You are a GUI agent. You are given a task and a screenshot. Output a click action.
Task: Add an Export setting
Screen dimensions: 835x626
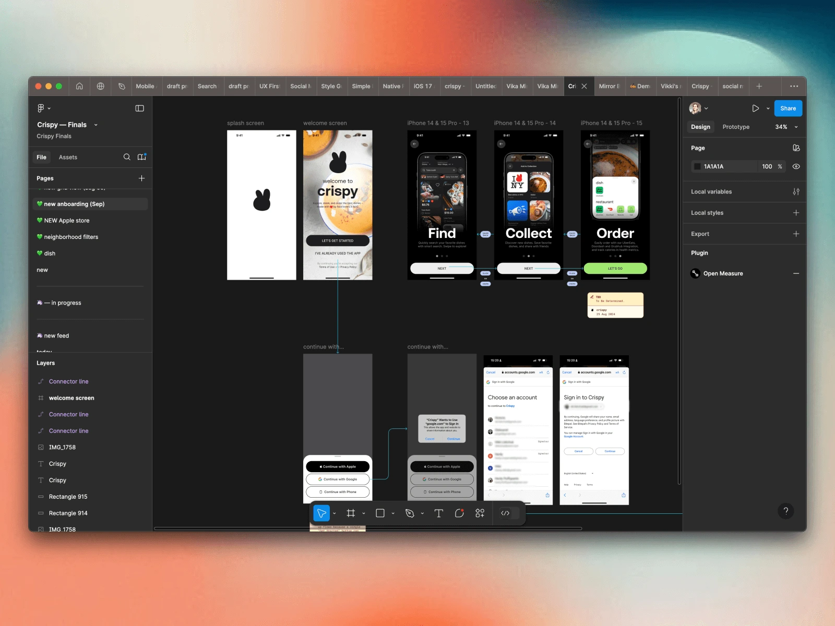coord(796,234)
